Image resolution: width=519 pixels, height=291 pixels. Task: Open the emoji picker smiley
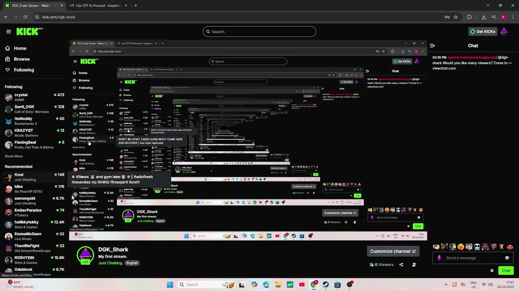(x=507, y=258)
